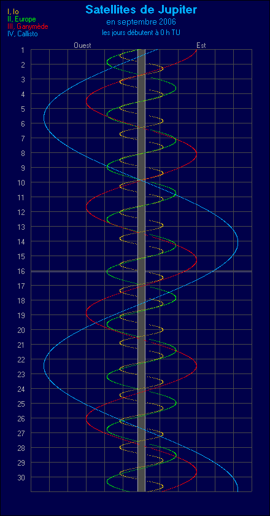Click the "en septembre 2006" subtitle

[141, 22]
